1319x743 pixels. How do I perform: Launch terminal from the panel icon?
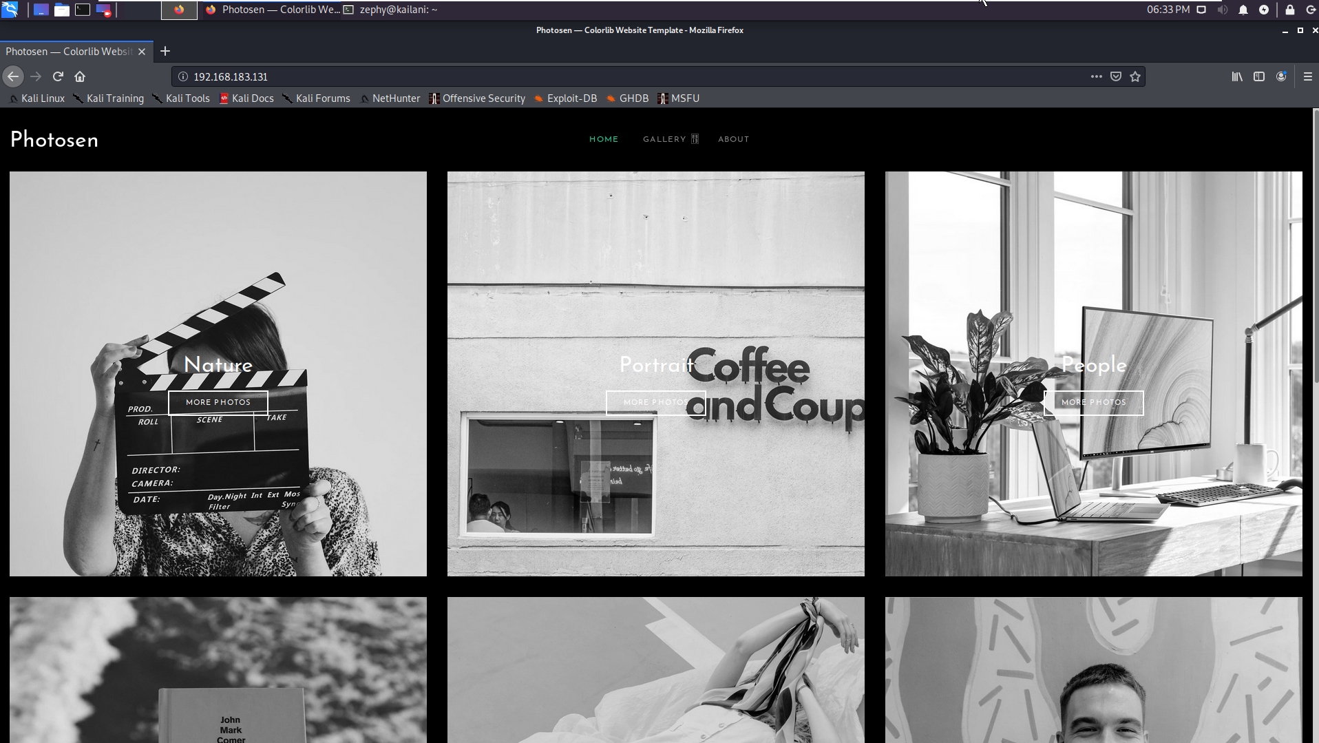(x=83, y=10)
